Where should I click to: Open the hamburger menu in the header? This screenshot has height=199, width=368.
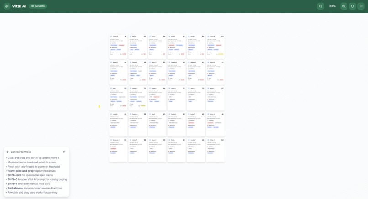click(361, 6)
